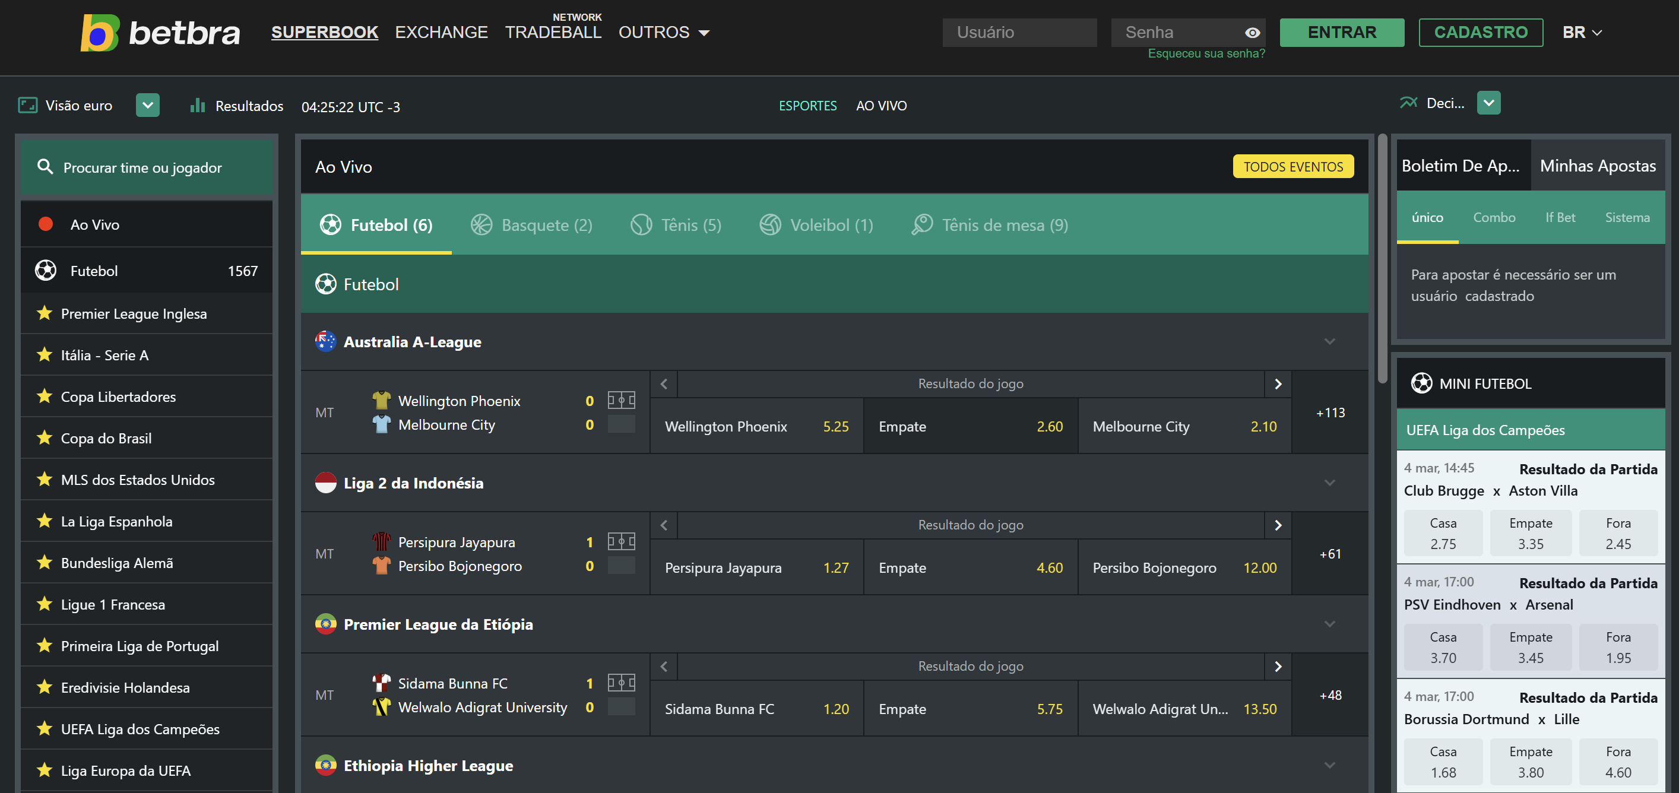Select the Combo bet type tab
1679x793 pixels.
[1494, 217]
